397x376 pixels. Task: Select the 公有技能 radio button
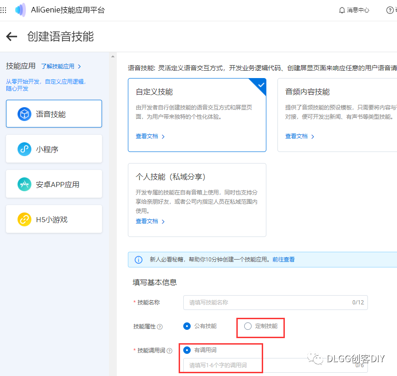[187, 326]
